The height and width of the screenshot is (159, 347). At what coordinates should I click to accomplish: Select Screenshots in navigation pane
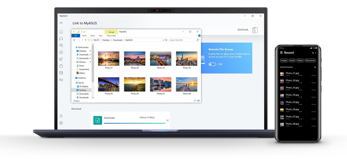83,69
